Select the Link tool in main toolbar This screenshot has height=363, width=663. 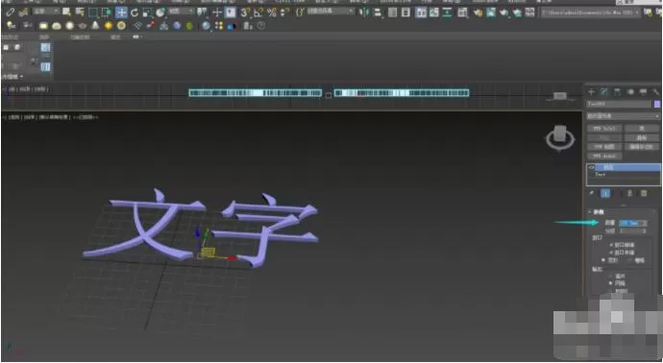coord(10,12)
